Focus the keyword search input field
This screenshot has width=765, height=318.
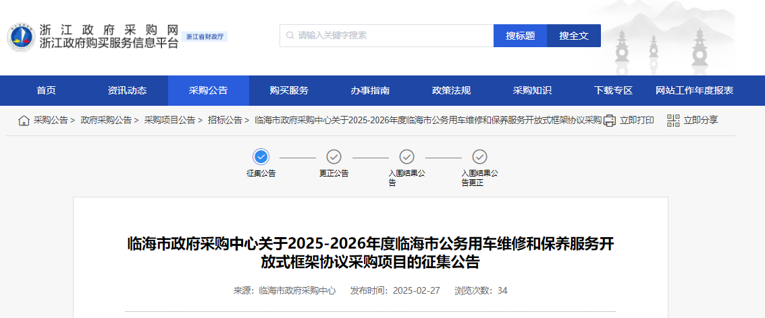(x=392, y=36)
